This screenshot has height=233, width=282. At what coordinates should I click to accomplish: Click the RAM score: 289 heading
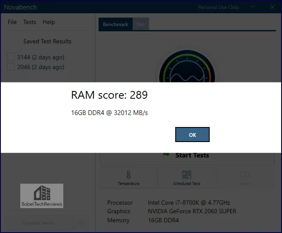pos(109,95)
